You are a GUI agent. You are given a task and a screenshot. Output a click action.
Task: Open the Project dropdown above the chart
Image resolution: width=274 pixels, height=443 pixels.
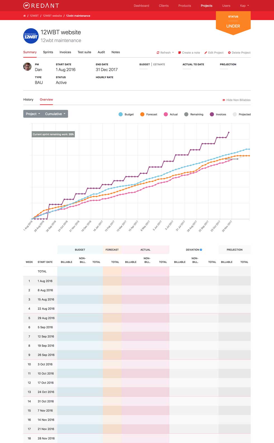(x=32, y=114)
